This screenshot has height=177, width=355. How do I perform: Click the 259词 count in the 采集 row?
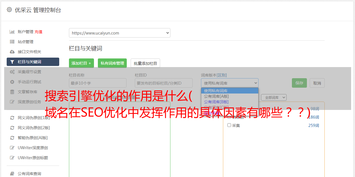point(314,125)
